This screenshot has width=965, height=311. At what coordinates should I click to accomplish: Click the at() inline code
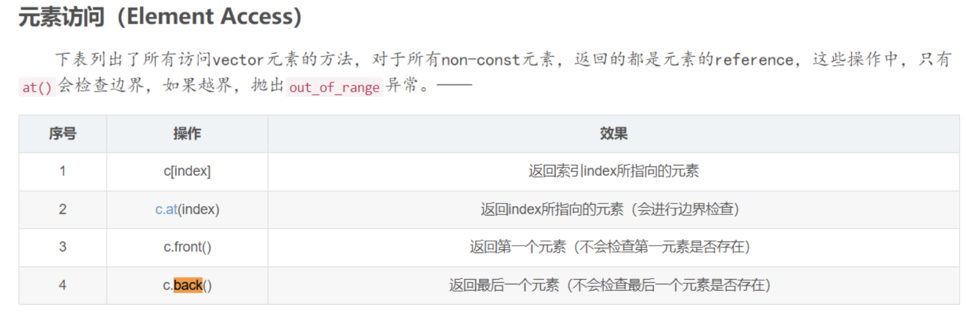tap(37, 87)
